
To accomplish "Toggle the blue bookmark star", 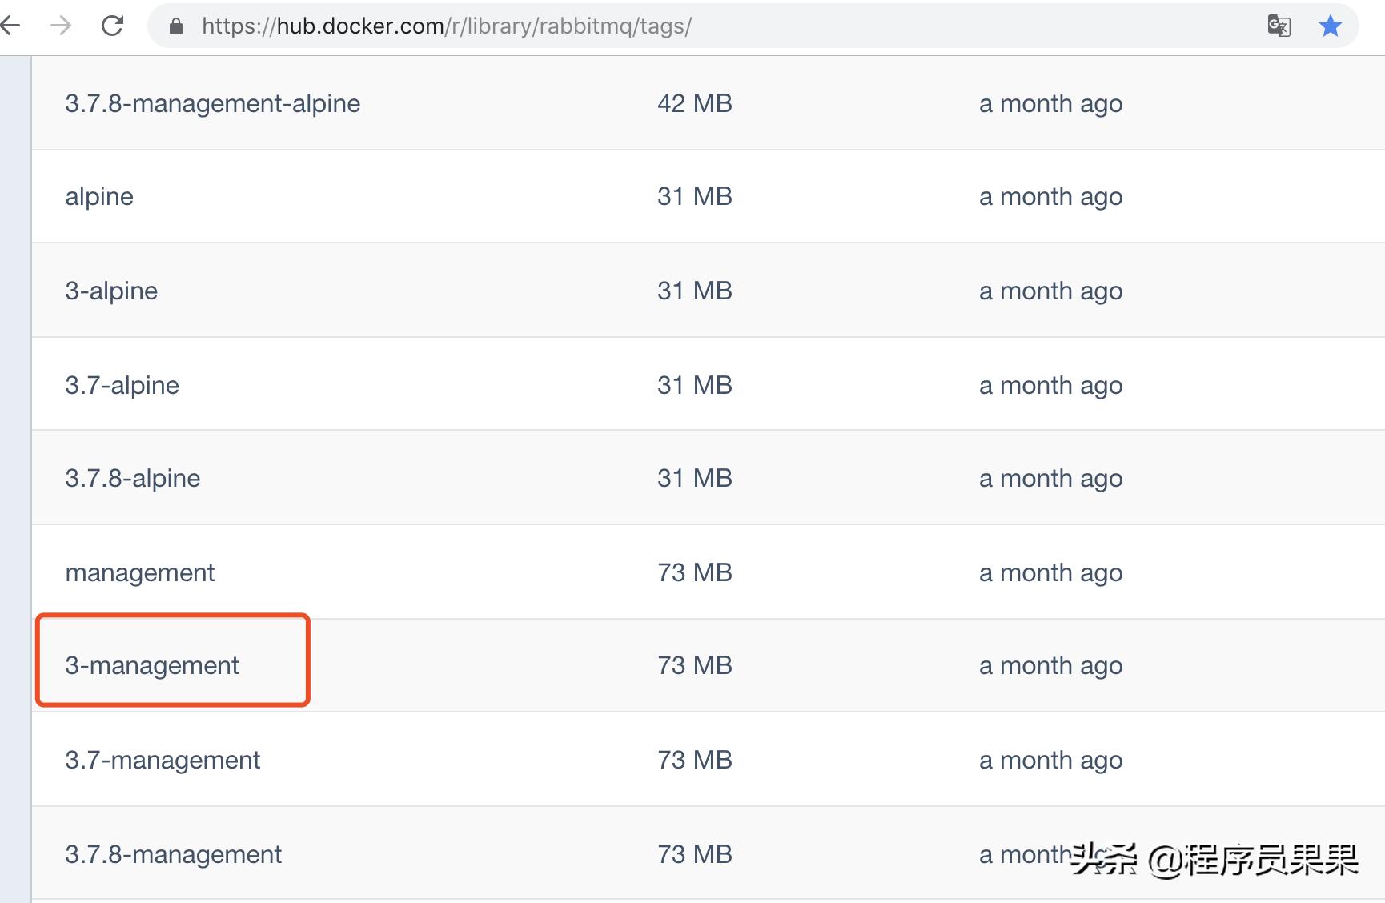I will (1330, 26).
